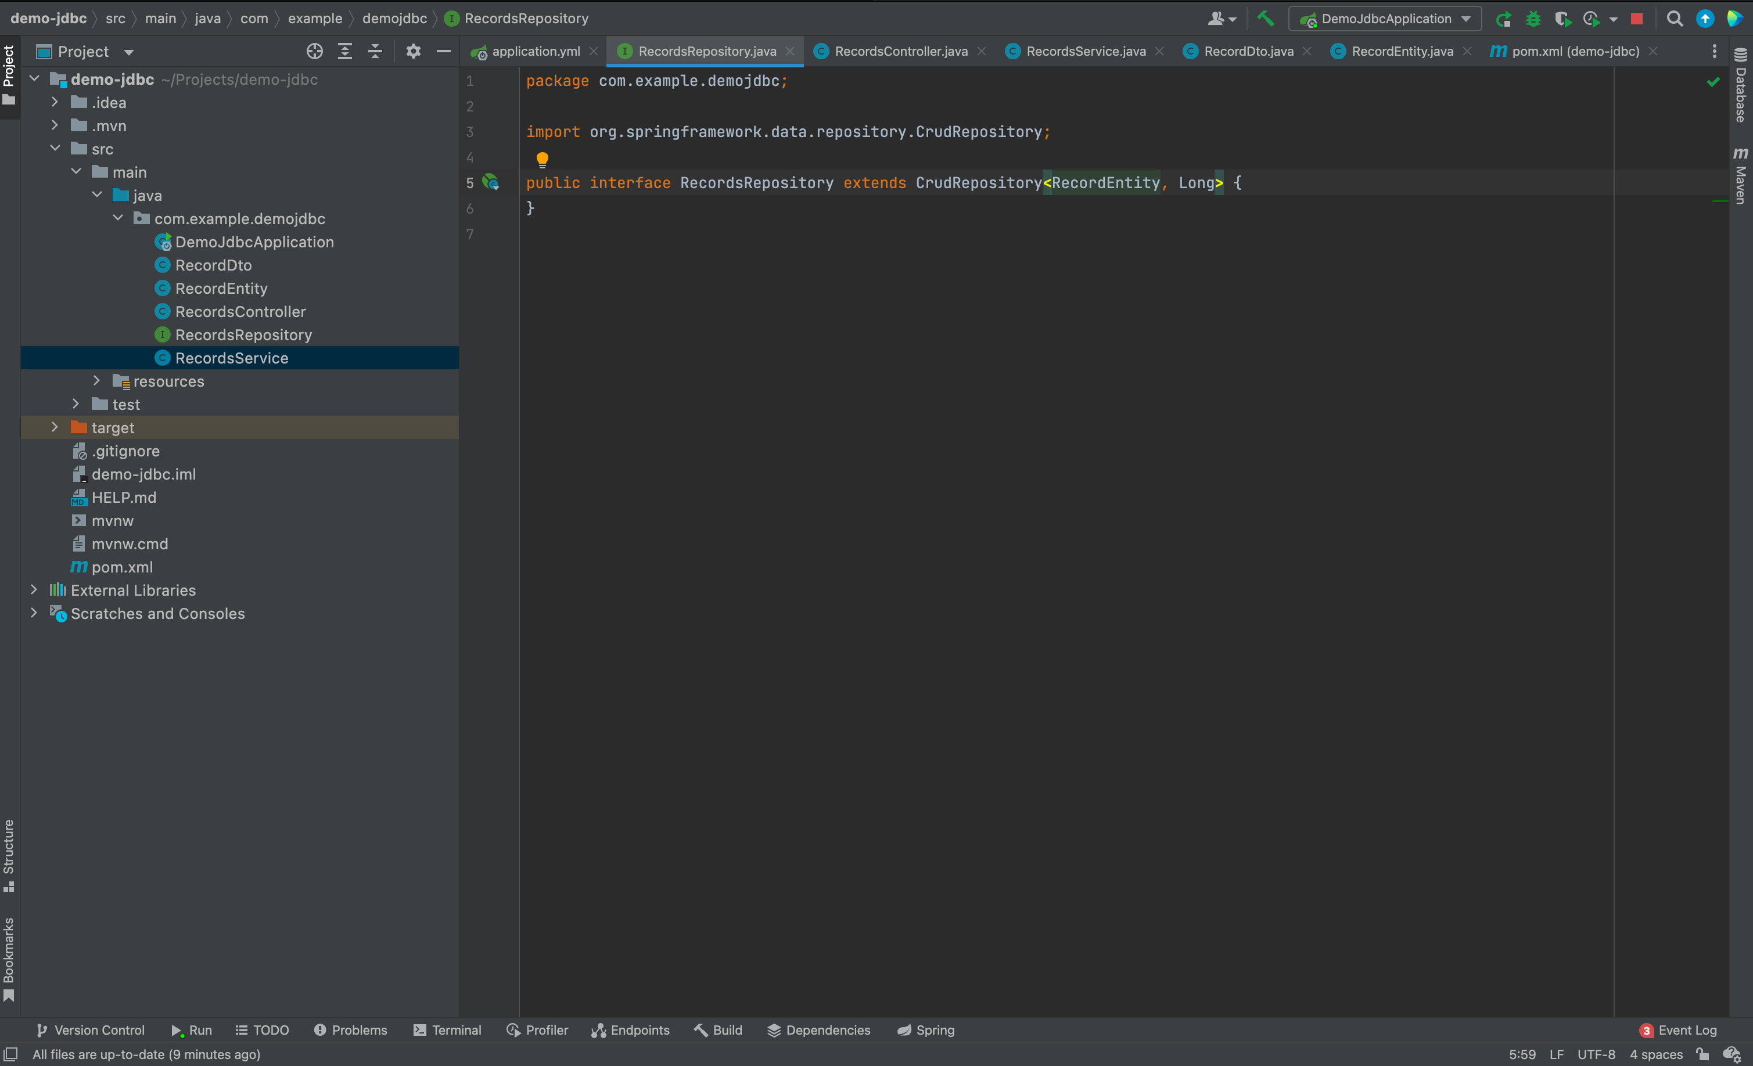This screenshot has height=1066, width=1753.
Task: Click the LF line separator widget
Action: [1557, 1054]
